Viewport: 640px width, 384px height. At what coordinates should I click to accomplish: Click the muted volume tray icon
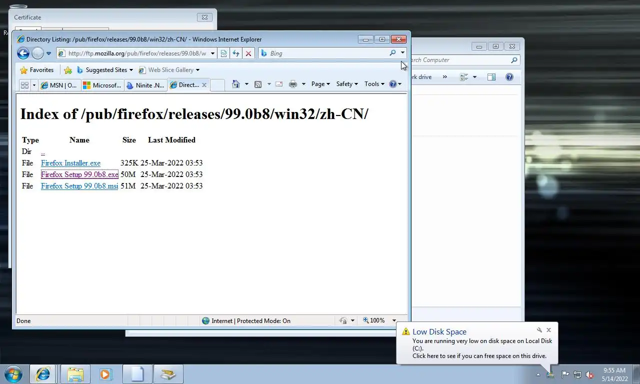pos(589,374)
